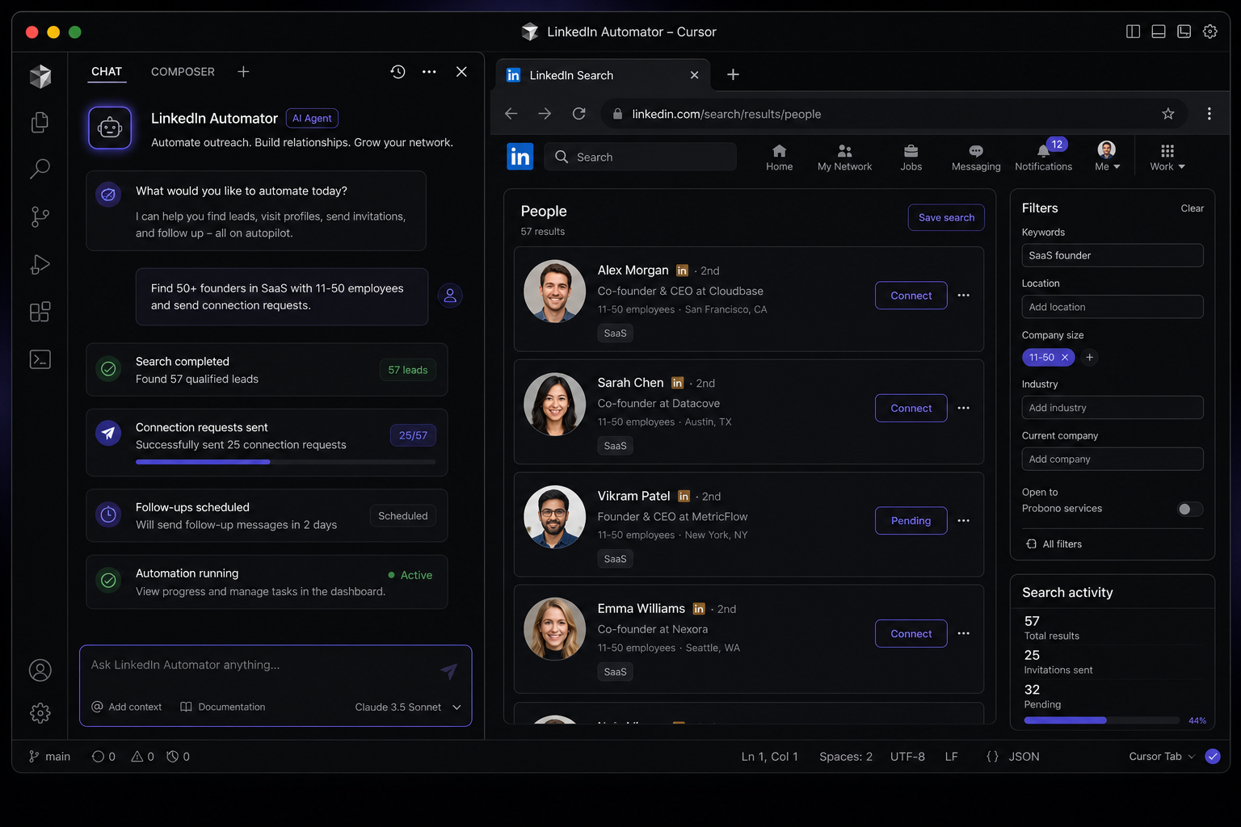Image resolution: width=1241 pixels, height=827 pixels.
Task: Open chat panel more options ellipsis
Action: pos(429,72)
